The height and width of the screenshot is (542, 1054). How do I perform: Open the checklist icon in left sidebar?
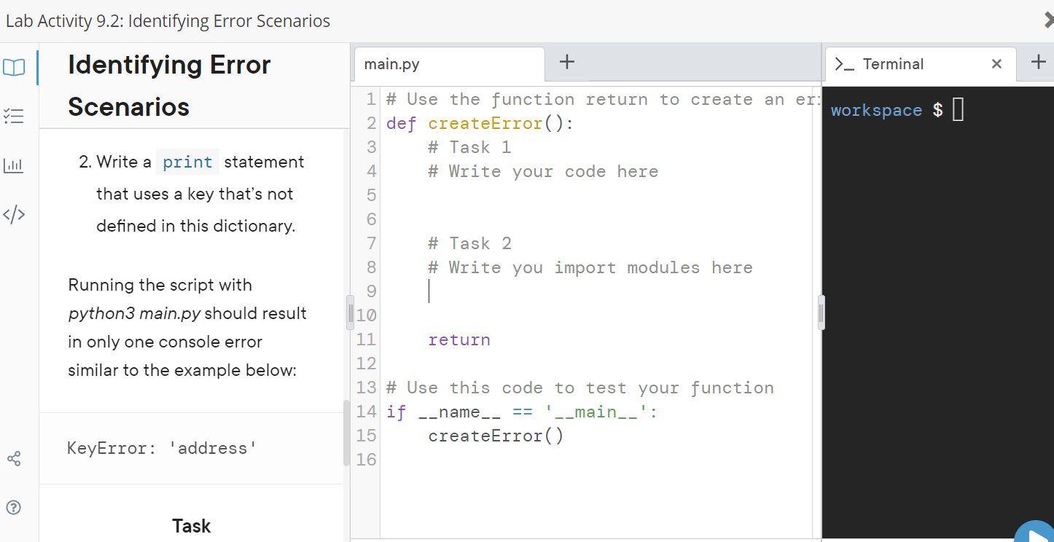coord(14,116)
